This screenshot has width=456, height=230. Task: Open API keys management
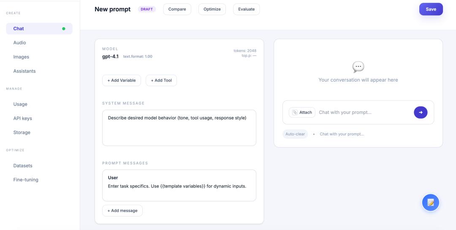click(22, 118)
